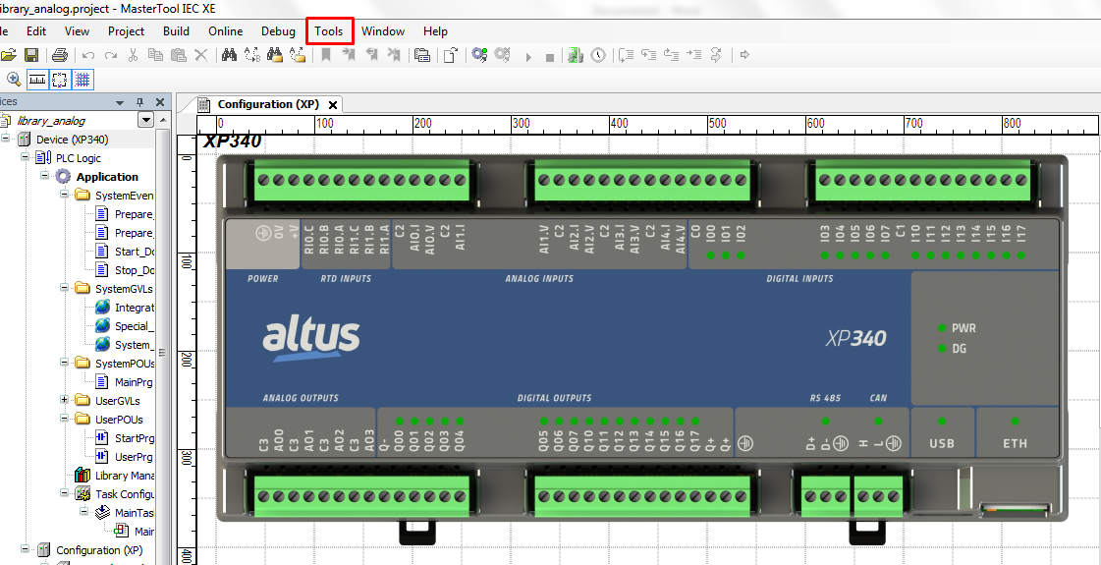Click the XP340 PLC device image

click(641, 348)
